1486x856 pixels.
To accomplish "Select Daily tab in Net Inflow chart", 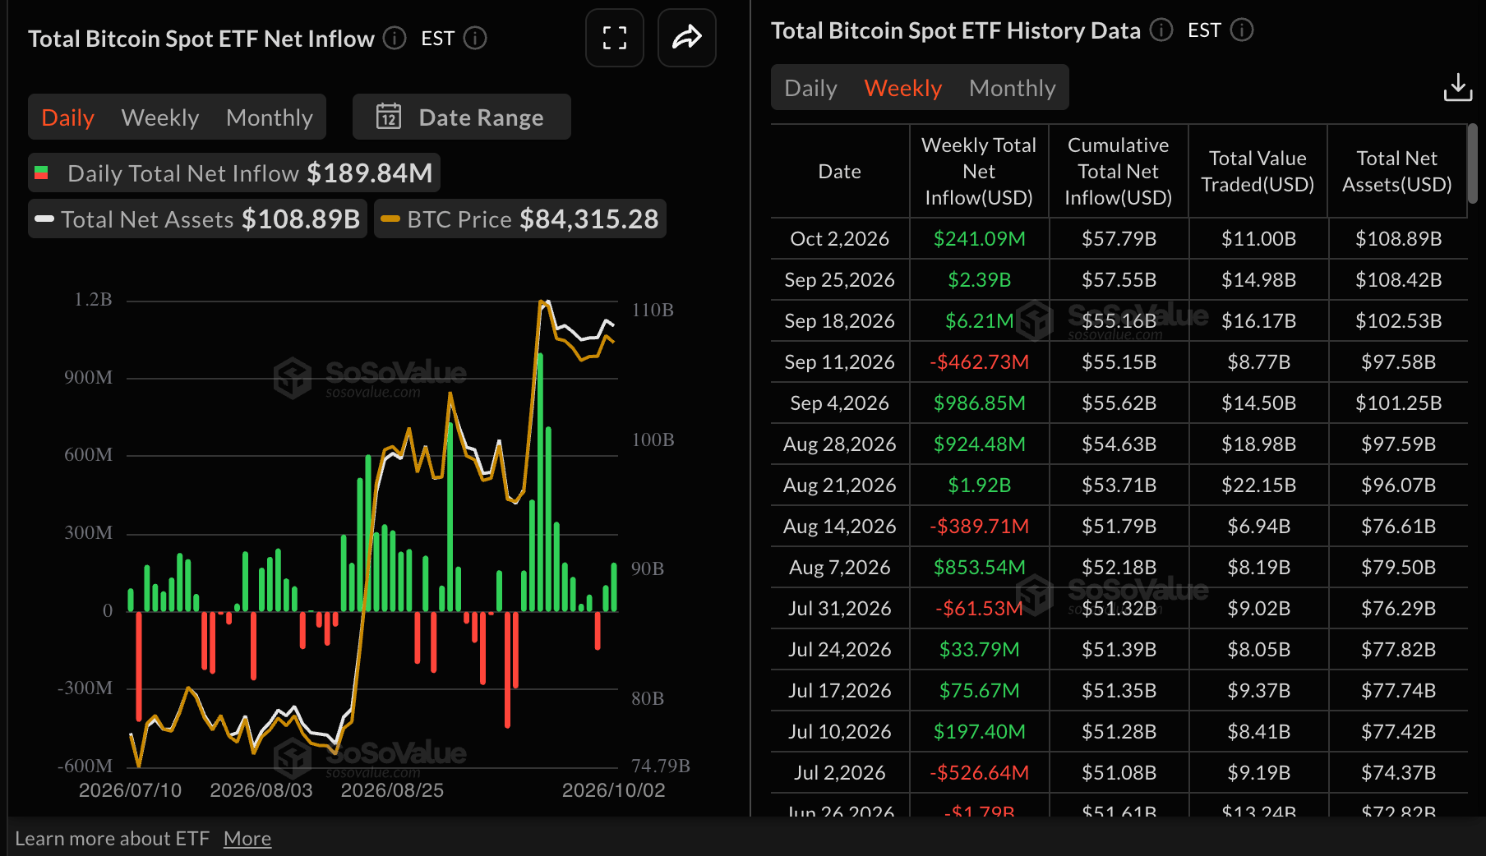I will pyautogui.click(x=67, y=117).
